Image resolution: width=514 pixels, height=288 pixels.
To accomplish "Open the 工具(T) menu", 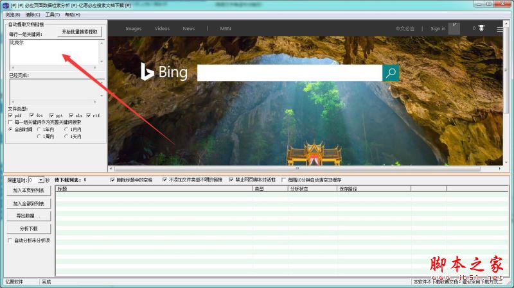I will [53, 15].
